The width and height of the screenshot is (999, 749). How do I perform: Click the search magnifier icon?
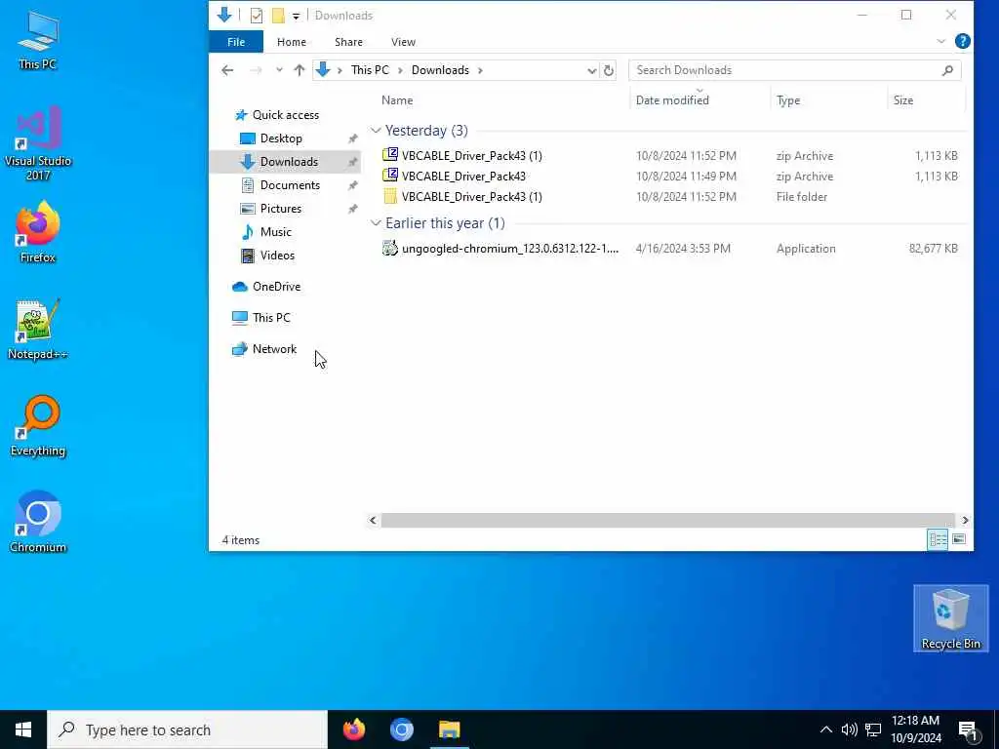click(x=947, y=70)
